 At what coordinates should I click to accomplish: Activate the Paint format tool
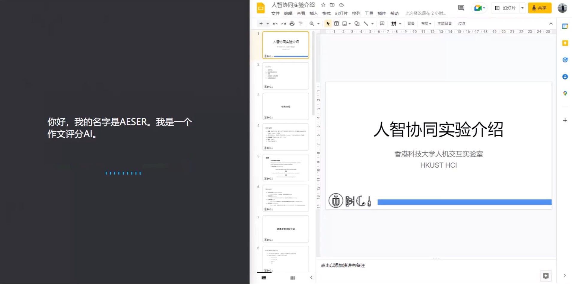point(301,23)
